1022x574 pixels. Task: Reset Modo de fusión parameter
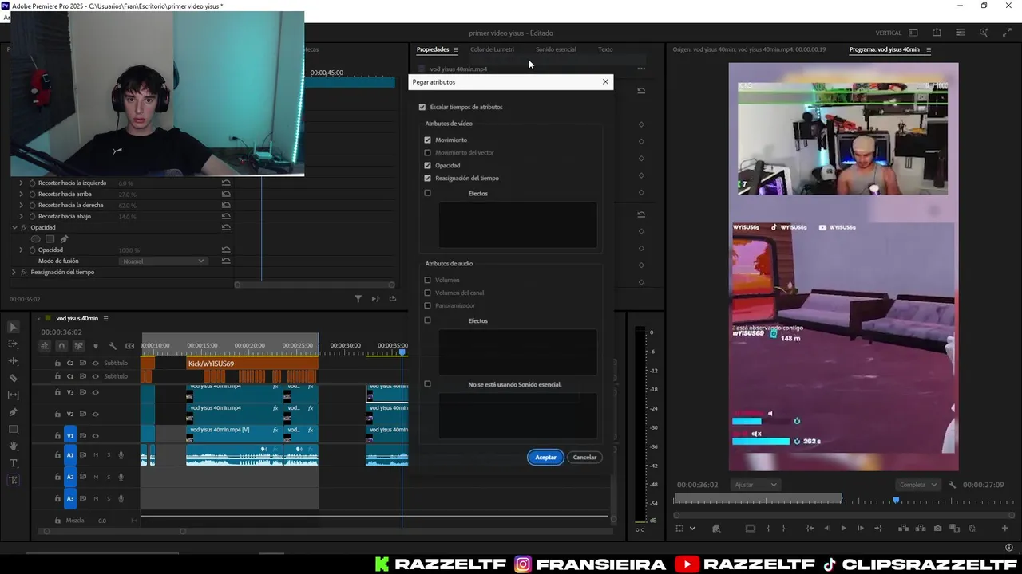pos(226,261)
